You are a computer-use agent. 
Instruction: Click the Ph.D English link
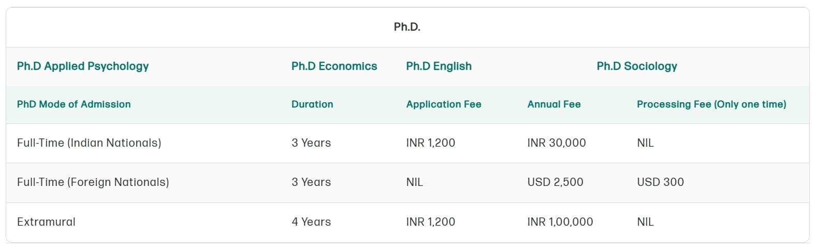click(439, 66)
